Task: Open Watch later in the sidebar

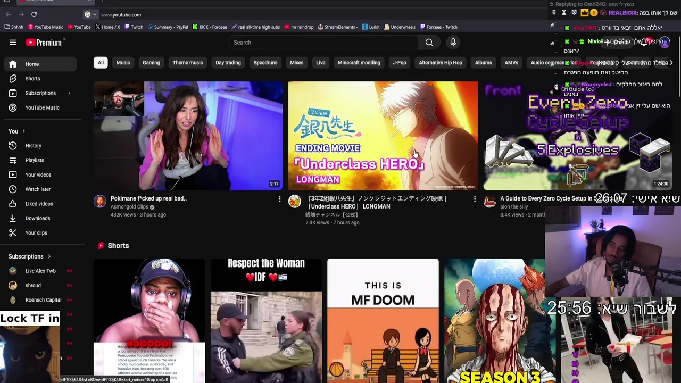Action: (x=40, y=189)
